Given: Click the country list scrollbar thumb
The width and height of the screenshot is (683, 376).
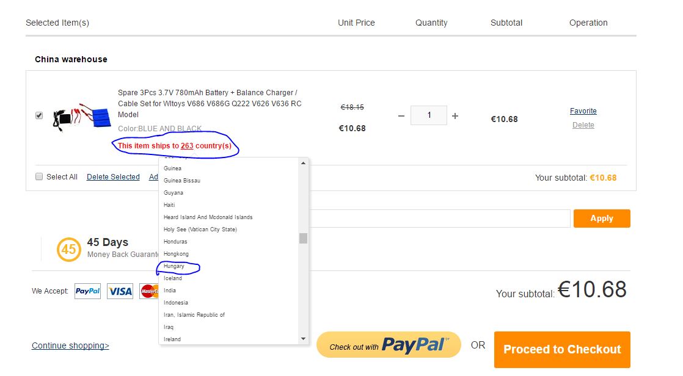Looking at the screenshot, I should 303,238.
